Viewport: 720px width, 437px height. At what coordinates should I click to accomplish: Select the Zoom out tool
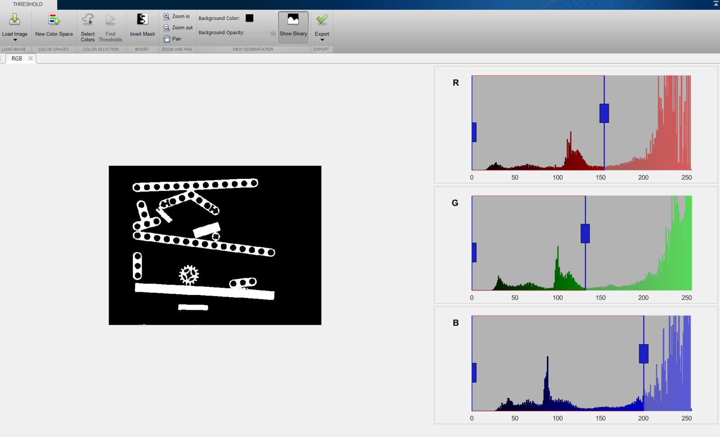(x=178, y=27)
